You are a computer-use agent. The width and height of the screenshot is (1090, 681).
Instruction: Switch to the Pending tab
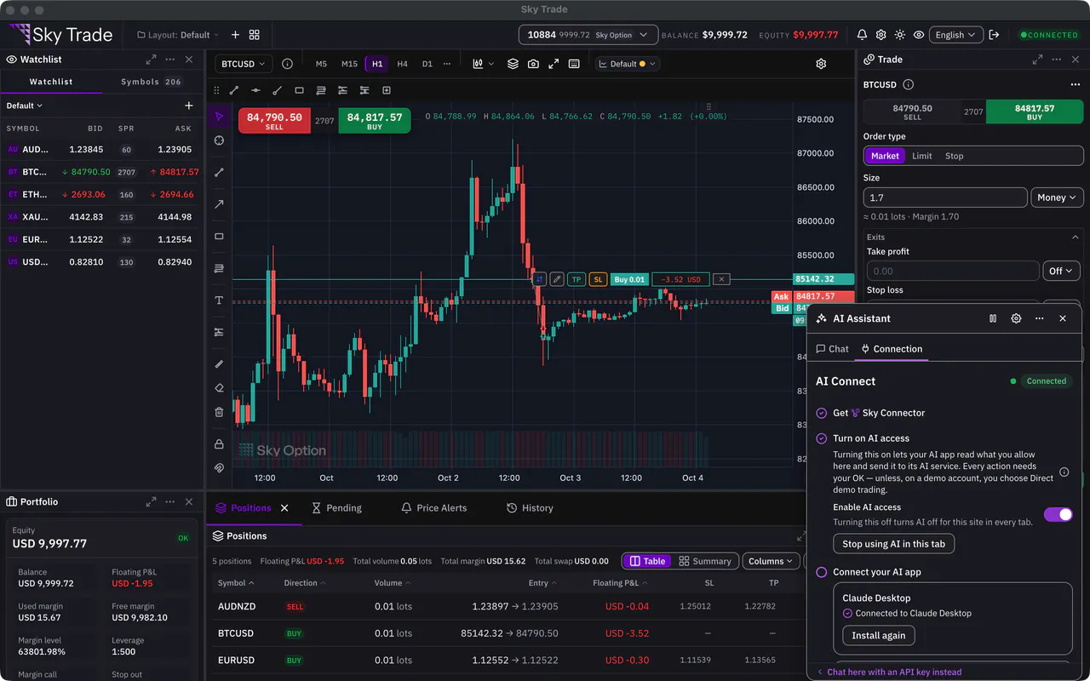(x=337, y=508)
